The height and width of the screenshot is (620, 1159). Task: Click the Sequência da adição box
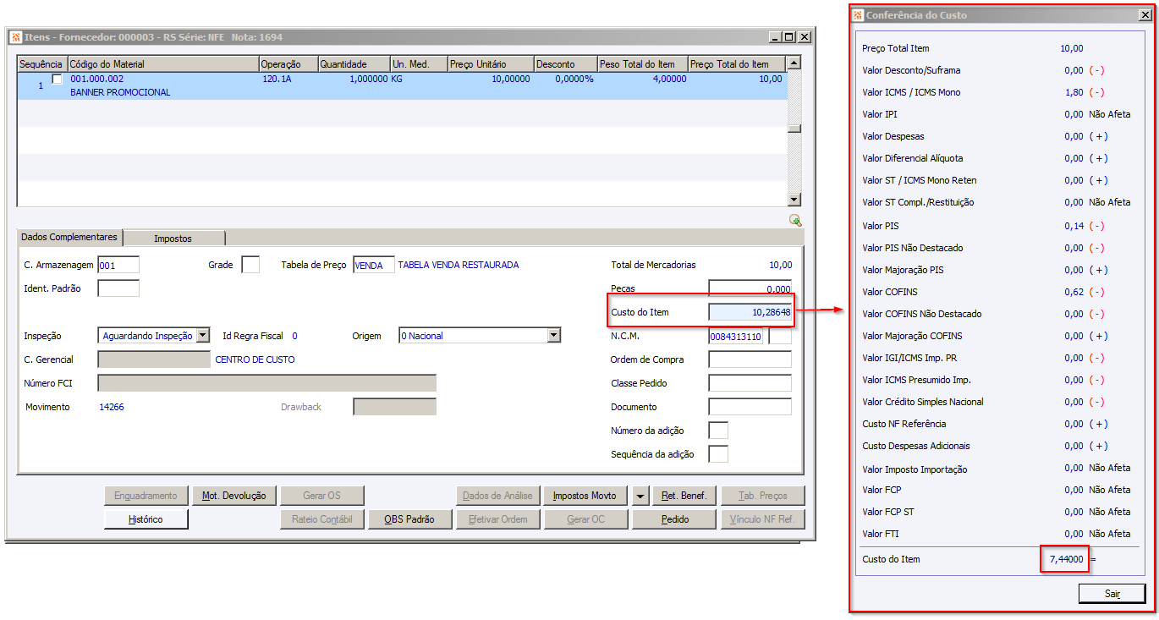point(717,454)
